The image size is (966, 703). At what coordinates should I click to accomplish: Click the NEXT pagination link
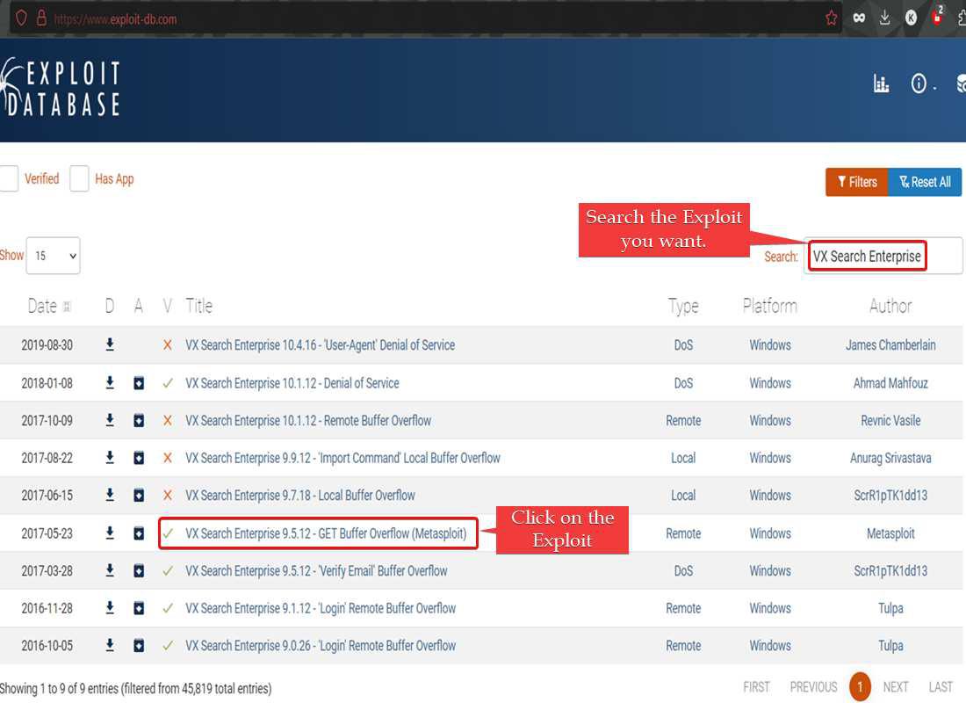pos(896,687)
